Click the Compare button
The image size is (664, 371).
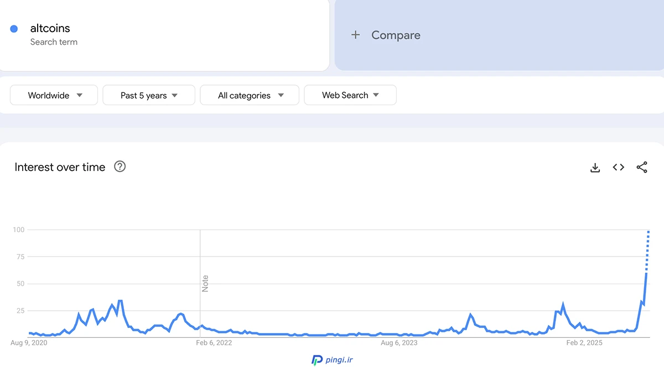(x=396, y=35)
